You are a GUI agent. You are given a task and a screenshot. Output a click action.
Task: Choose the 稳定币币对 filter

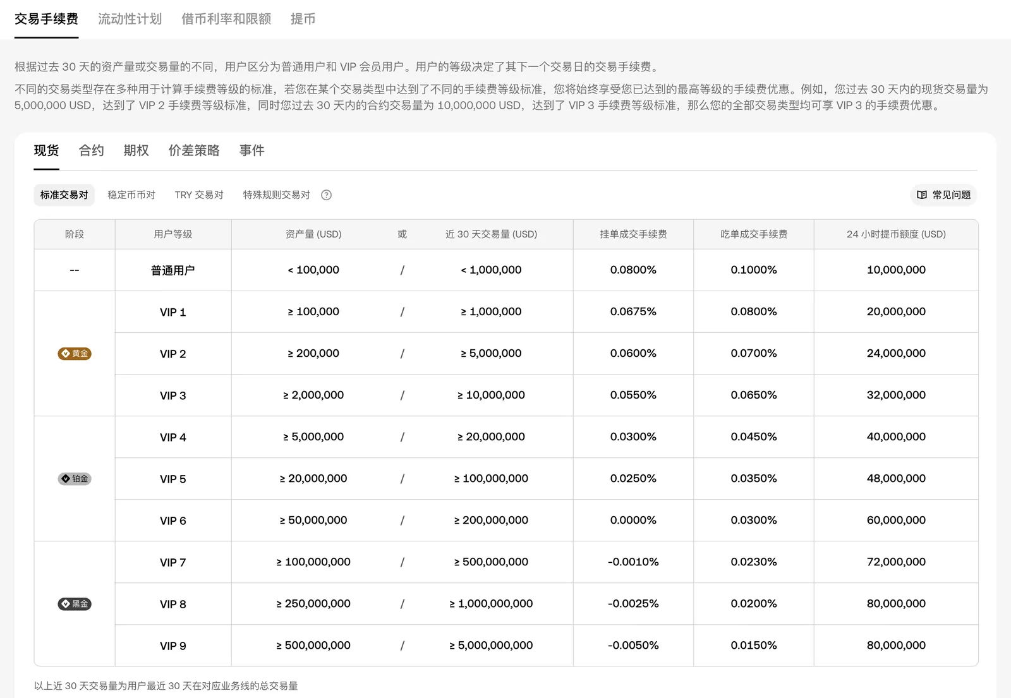click(x=131, y=195)
